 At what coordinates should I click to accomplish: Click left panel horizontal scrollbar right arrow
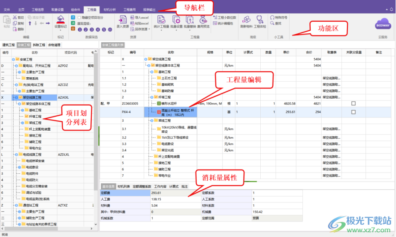[91, 228]
